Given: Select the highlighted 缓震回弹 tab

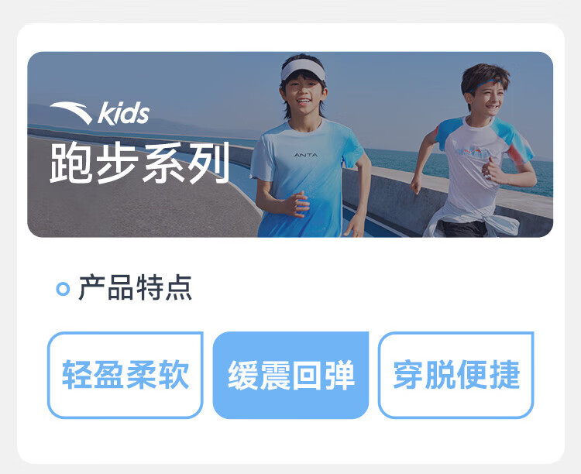Looking at the screenshot, I should point(290,375).
